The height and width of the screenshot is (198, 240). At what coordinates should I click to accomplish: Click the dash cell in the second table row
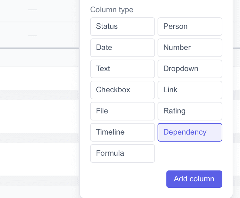coord(32,35)
